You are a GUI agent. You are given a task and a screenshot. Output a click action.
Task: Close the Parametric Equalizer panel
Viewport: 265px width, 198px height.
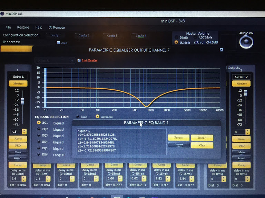221,49
